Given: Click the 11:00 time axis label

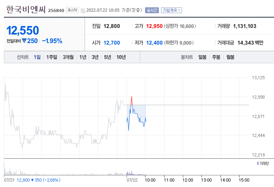Looking at the screenshot, I should point(169,180).
